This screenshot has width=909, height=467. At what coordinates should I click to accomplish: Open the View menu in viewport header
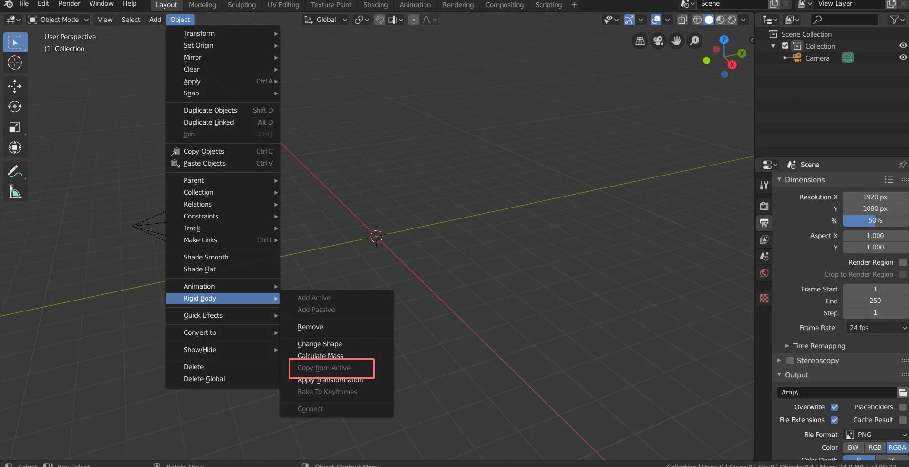point(105,20)
